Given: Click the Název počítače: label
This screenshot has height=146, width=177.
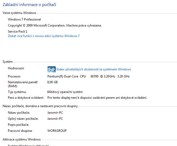Looking at the screenshot, I should point(19,113).
